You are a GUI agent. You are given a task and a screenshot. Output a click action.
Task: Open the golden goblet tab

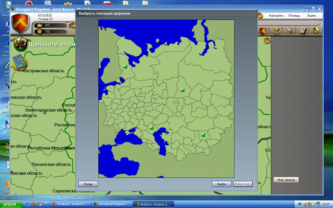pyautogui.click(x=277, y=31)
